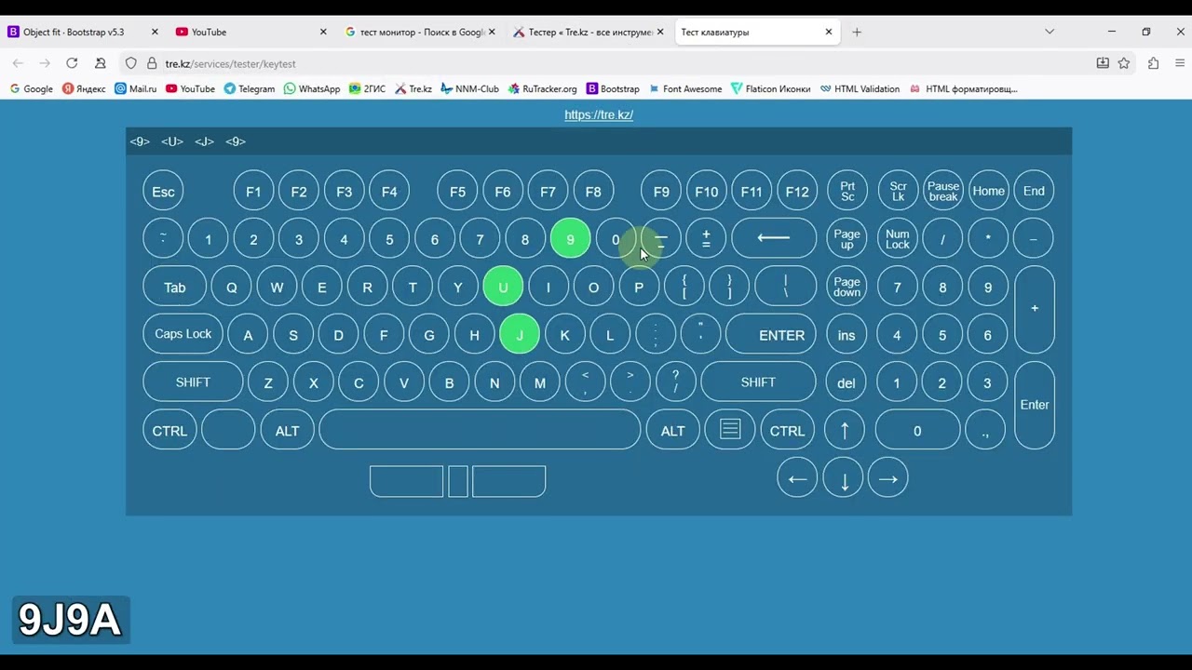Open the RuTracker.org bookmark
The width and height of the screenshot is (1192, 670).
543,88
